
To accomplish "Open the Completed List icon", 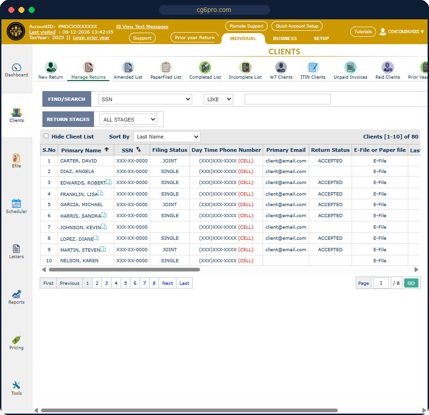I will pos(205,67).
